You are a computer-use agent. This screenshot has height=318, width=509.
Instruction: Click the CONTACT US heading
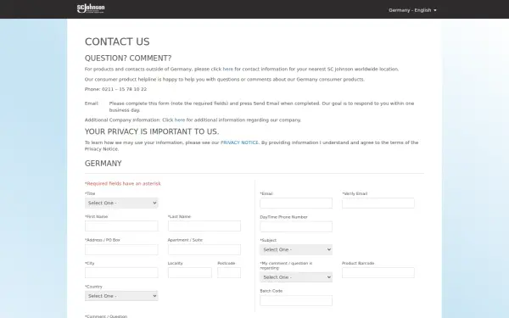(x=117, y=42)
